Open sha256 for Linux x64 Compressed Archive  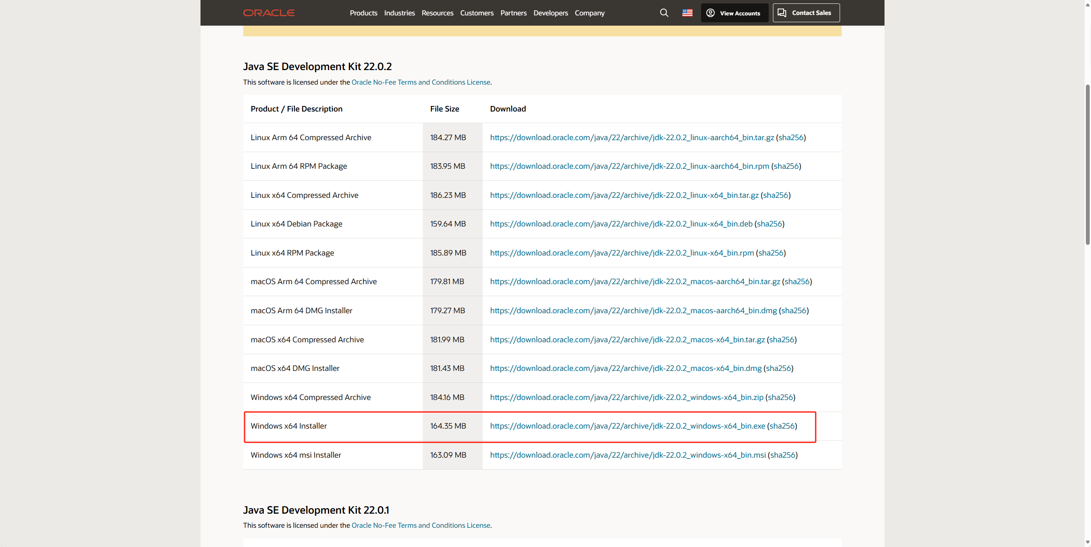pyautogui.click(x=775, y=195)
